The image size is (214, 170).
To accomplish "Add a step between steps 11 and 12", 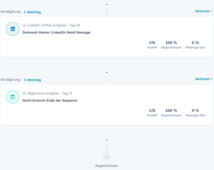I will click(x=107, y=72).
